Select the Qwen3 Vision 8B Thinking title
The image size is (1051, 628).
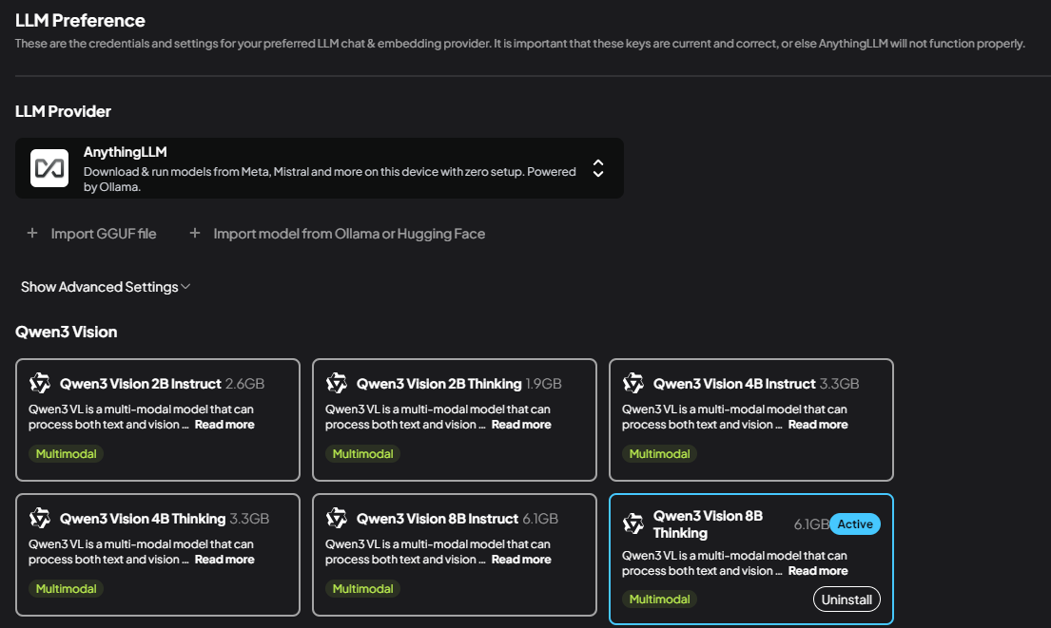709,524
